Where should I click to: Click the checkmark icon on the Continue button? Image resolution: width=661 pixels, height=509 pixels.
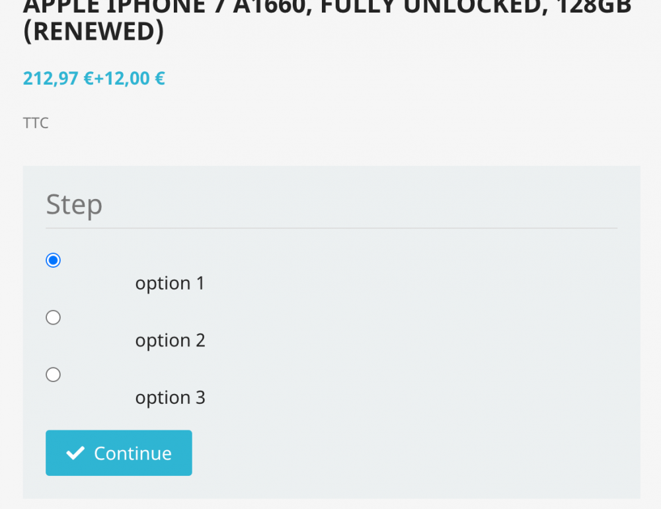click(x=76, y=453)
